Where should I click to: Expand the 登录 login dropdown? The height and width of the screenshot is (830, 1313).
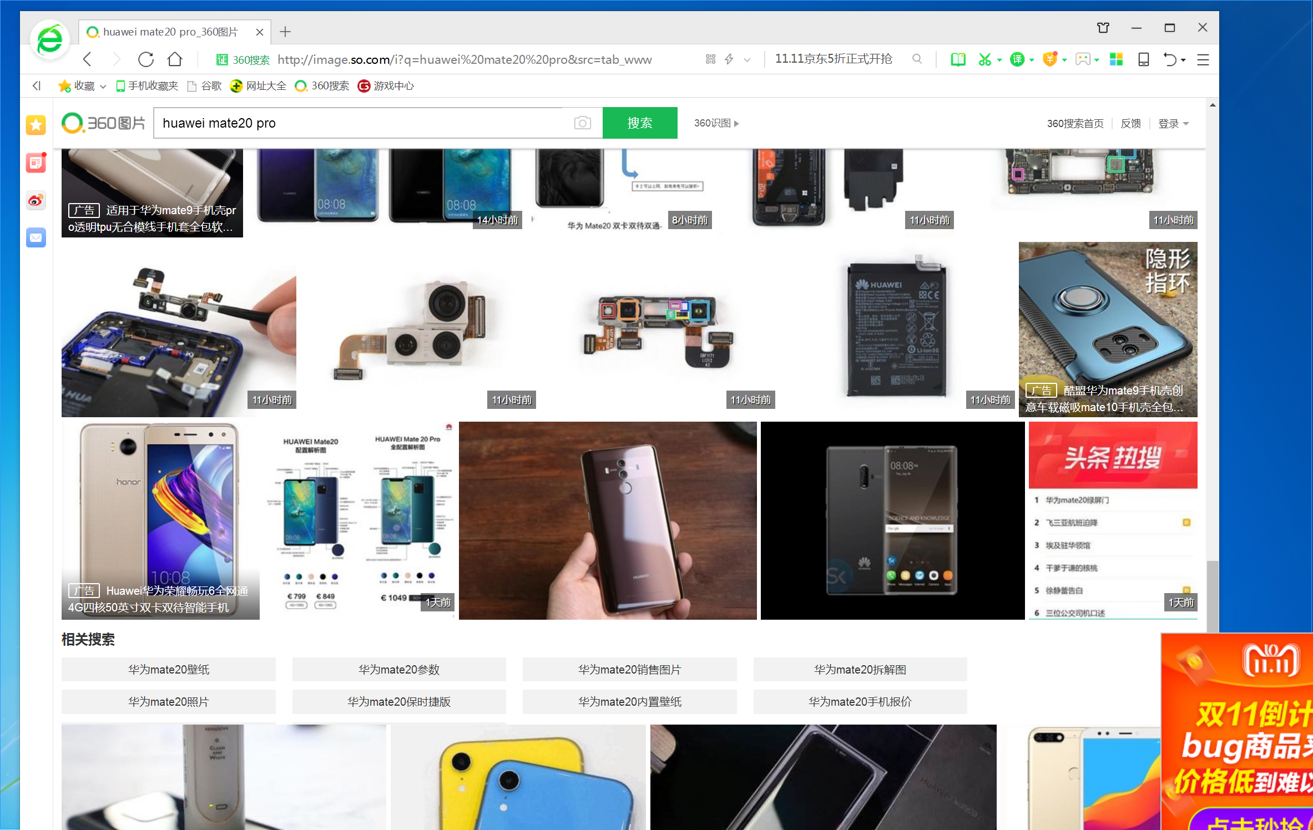[x=1173, y=123]
